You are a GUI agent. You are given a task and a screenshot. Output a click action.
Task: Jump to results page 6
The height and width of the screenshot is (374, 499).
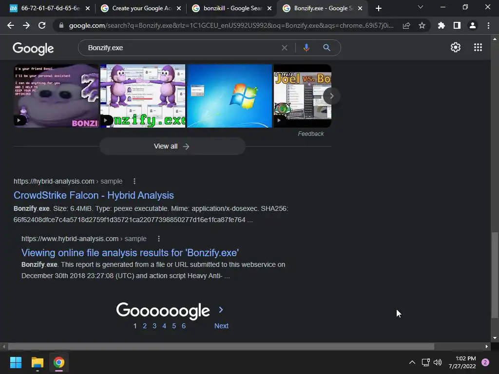[x=184, y=326]
